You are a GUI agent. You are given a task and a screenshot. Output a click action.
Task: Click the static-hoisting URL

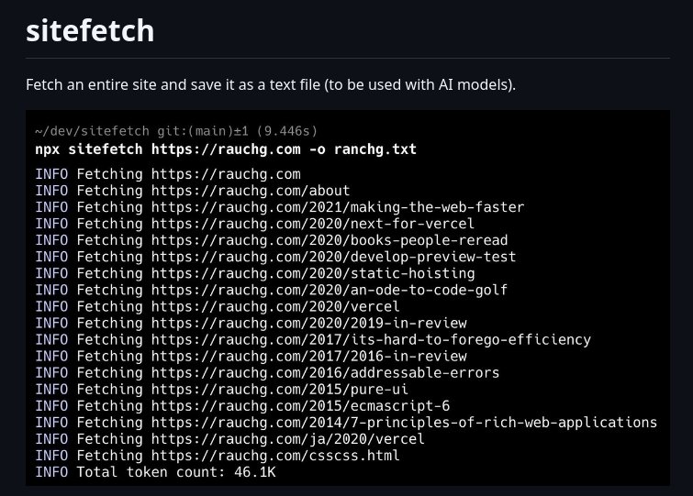313,273
